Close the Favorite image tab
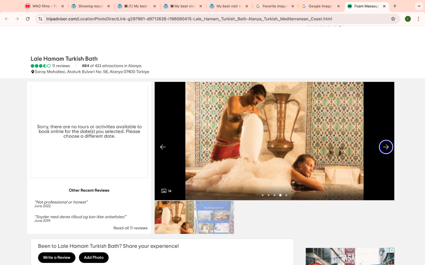The image size is (425, 265). click(x=292, y=6)
